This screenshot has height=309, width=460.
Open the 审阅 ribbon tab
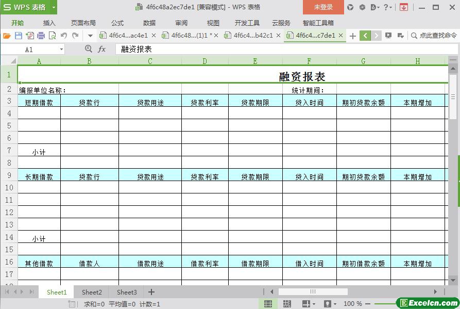181,23
